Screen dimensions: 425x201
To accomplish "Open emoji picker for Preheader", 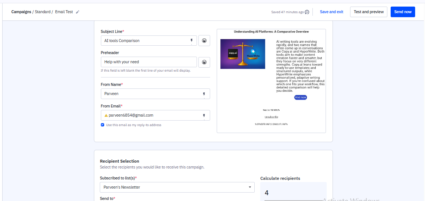I will point(204,62).
